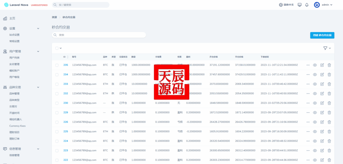Tick the select-all checkbox
The width and height of the screenshot is (343, 164).
tap(57, 48)
